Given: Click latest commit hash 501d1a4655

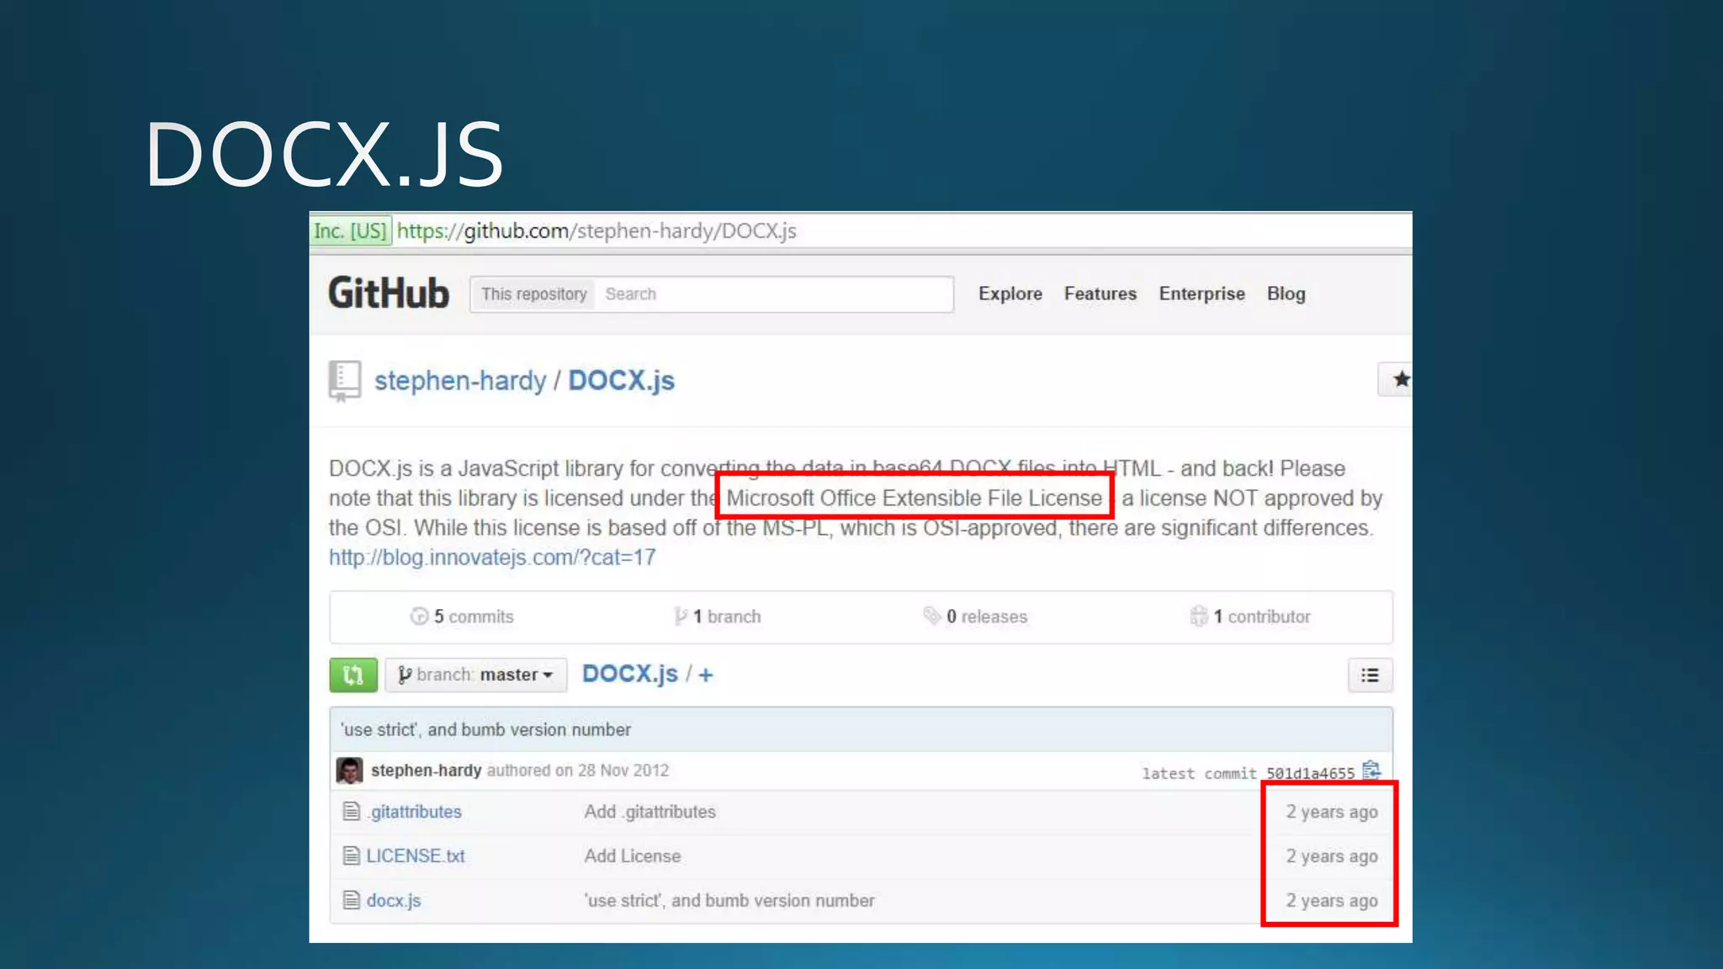Looking at the screenshot, I should (1310, 773).
